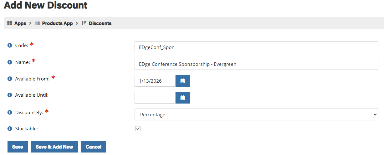Click info icon next to Available Until

tap(9, 95)
